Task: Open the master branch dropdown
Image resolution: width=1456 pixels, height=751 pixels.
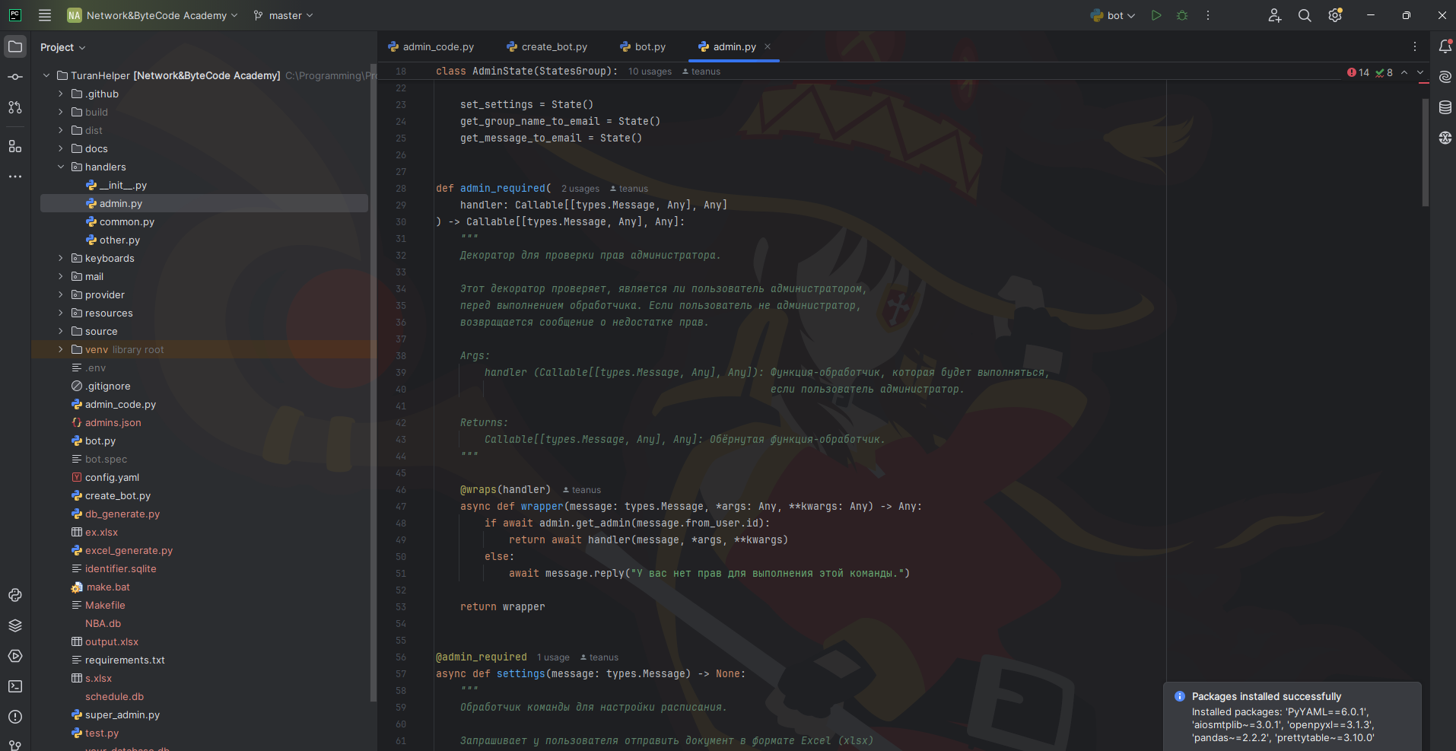Action: pyautogui.click(x=283, y=15)
